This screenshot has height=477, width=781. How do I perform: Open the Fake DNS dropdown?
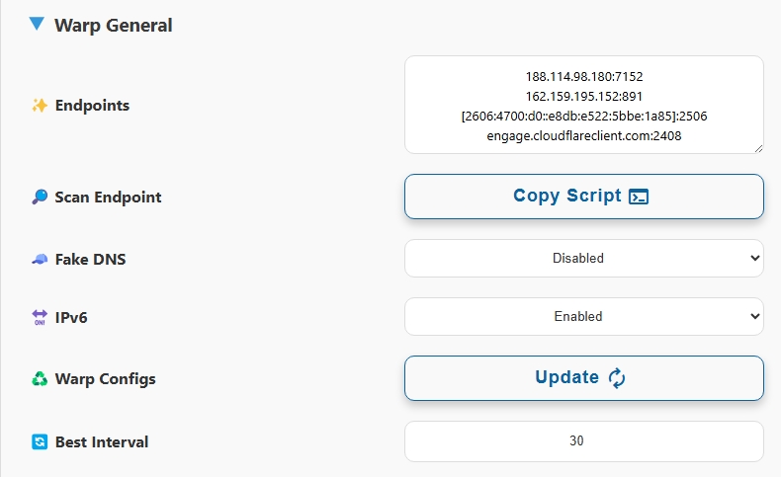583,258
